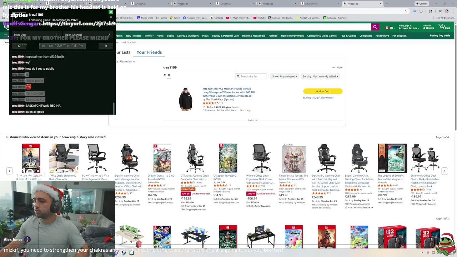Click the Chrome profile avatar
Image resolution: width=457 pixels, height=257 pixels.
pos(446,11)
